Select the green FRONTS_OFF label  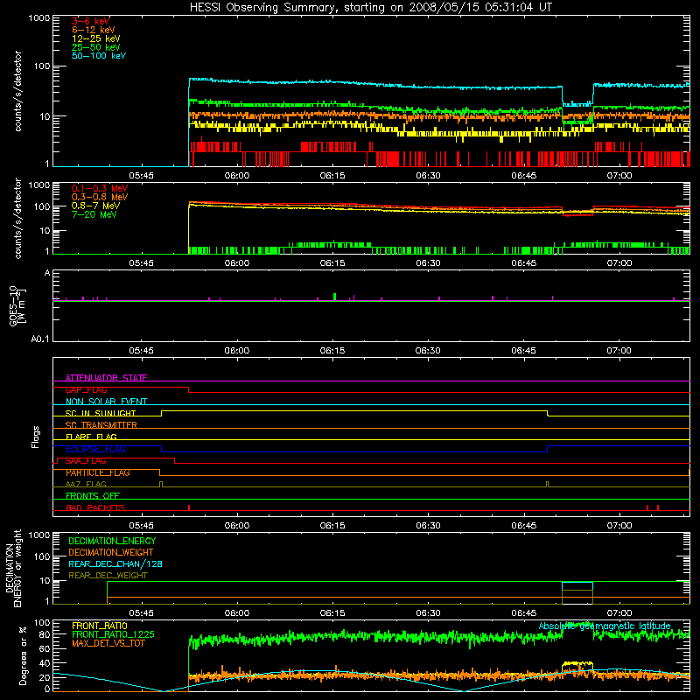point(93,496)
